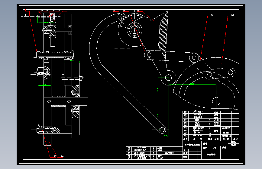
Task: Select the 1:1 scale cell in the title block
Action: coord(214,148)
